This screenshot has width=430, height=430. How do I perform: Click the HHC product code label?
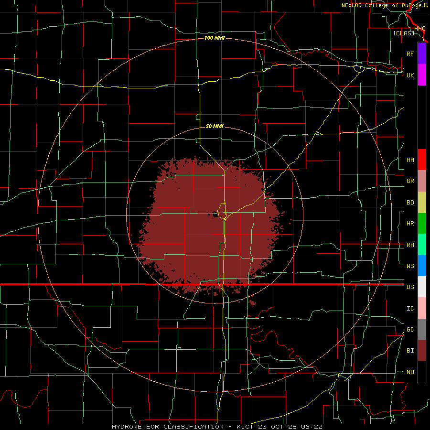click(420, 29)
